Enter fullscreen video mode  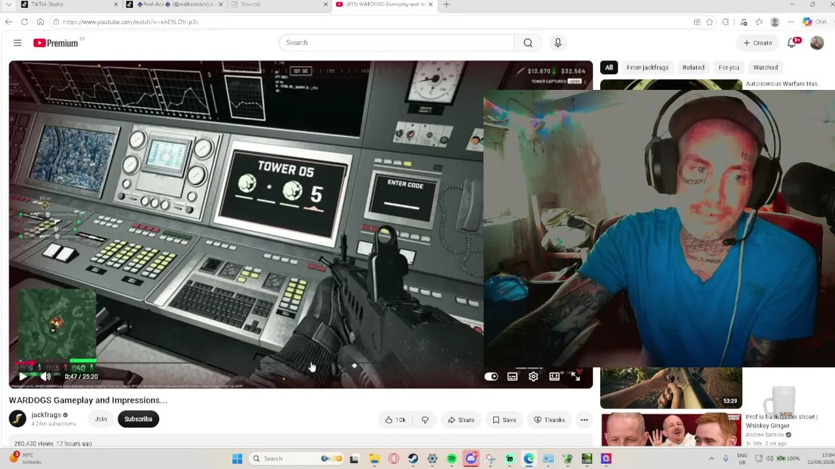[575, 377]
